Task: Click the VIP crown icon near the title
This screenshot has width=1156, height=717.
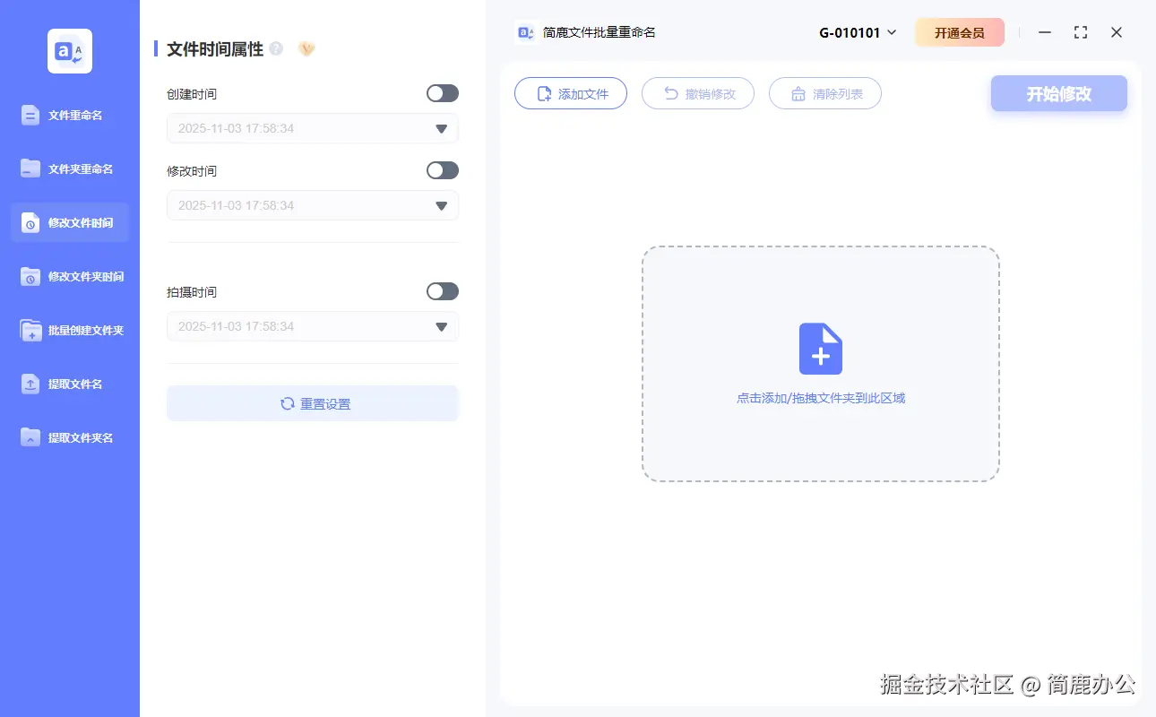Action: 306,48
